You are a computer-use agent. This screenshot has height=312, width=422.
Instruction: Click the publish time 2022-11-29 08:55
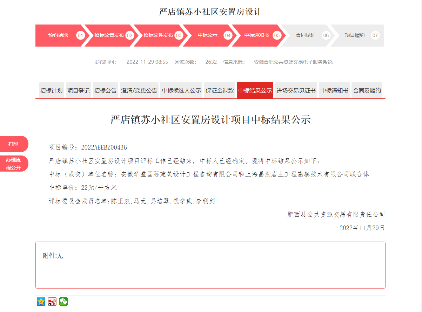click(147, 62)
